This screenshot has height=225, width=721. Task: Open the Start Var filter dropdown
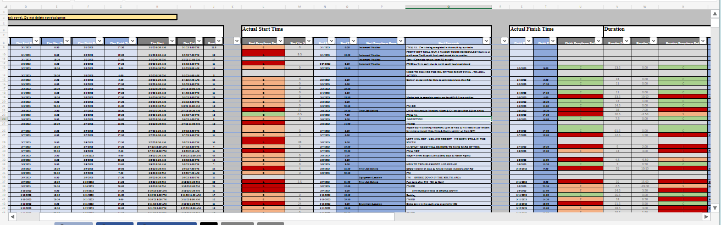pos(309,41)
